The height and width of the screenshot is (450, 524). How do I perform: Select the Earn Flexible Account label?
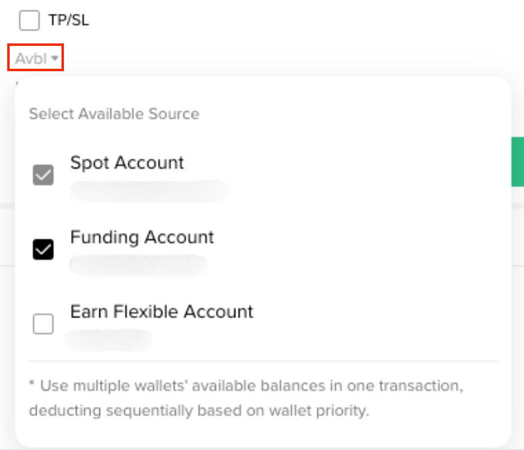(162, 312)
